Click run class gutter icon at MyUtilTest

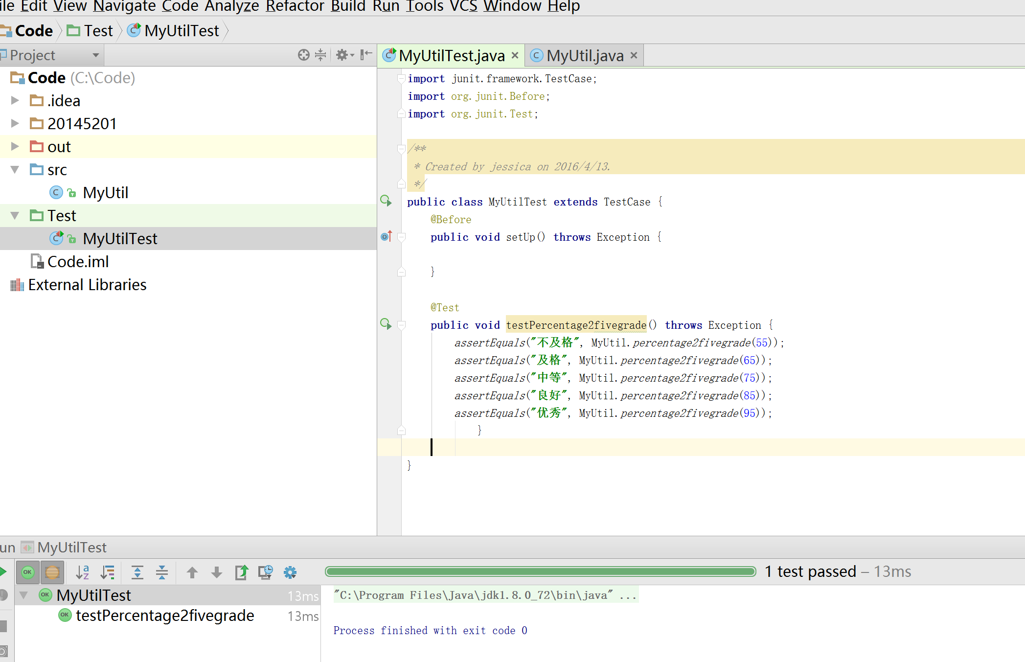click(x=386, y=201)
